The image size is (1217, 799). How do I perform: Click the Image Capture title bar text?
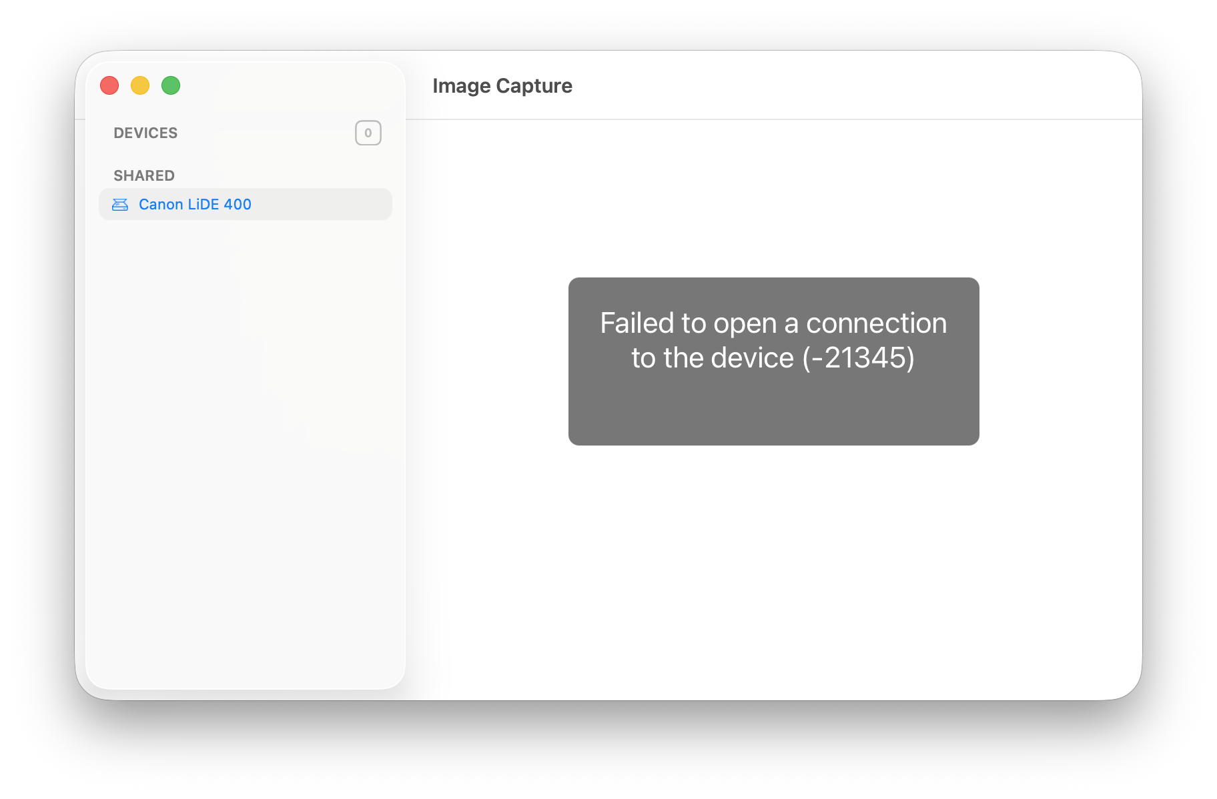[502, 85]
